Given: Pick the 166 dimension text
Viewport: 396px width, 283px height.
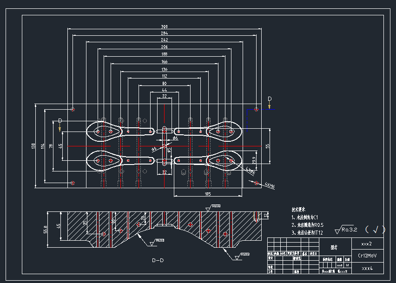Looking at the screenshot, I should coord(165,62).
